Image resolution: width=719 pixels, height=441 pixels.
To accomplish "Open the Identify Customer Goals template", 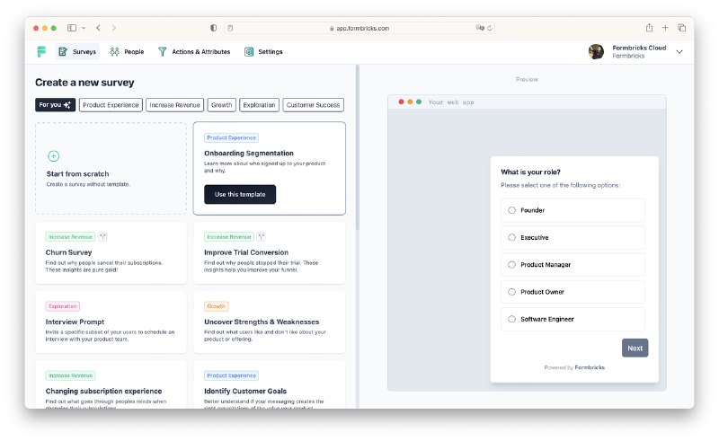I will pyautogui.click(x=269, y=385).
